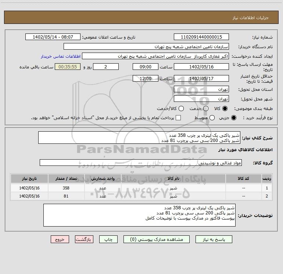
Task: Click quantity cell 358 in row 1
Action: point(66,188)
